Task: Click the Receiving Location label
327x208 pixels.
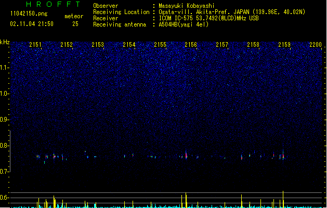Action: pos(121,12)
